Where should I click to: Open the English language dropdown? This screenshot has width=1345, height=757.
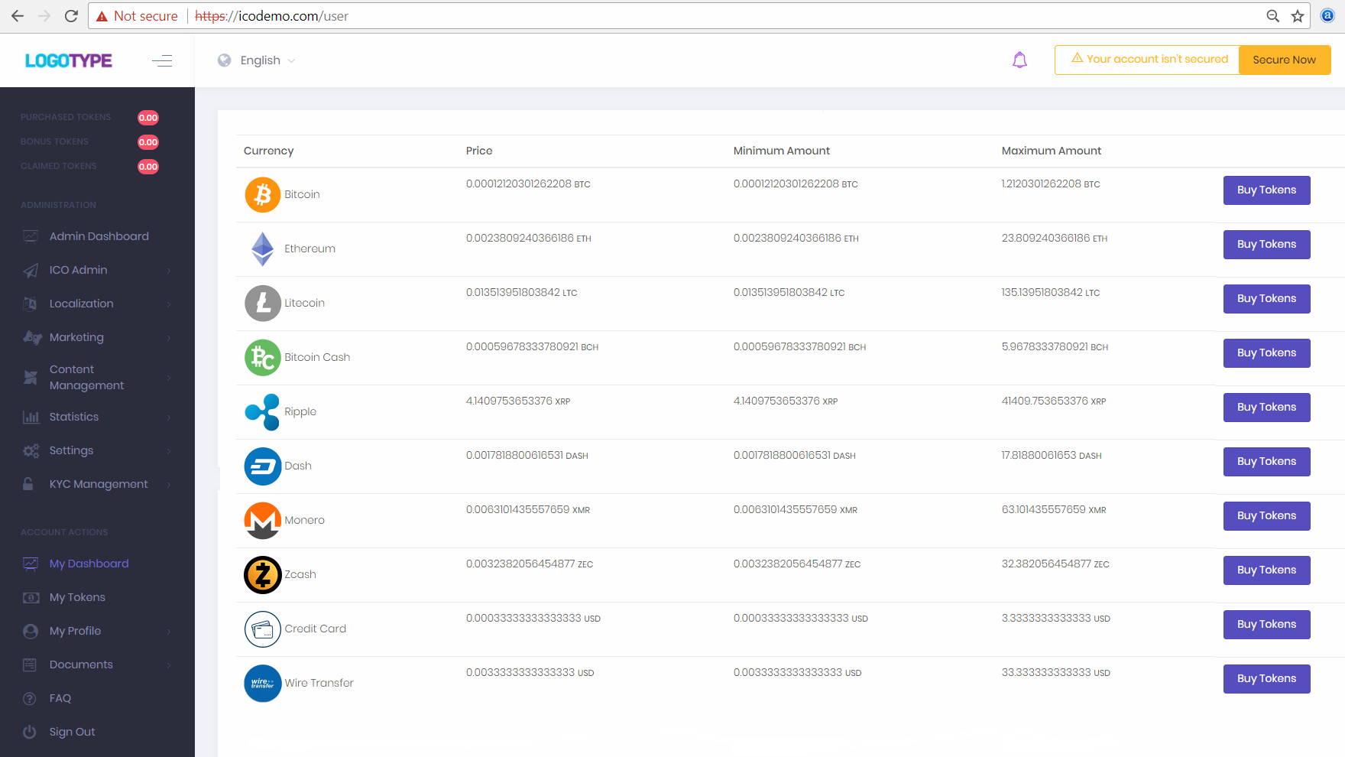257,60
